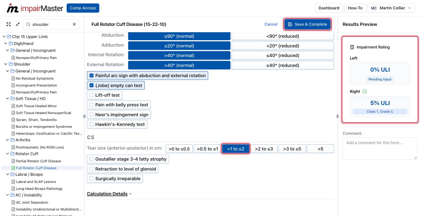Open the Dashboard page
422x216 pixels.
pyautogui.click(x=329, y=8)
